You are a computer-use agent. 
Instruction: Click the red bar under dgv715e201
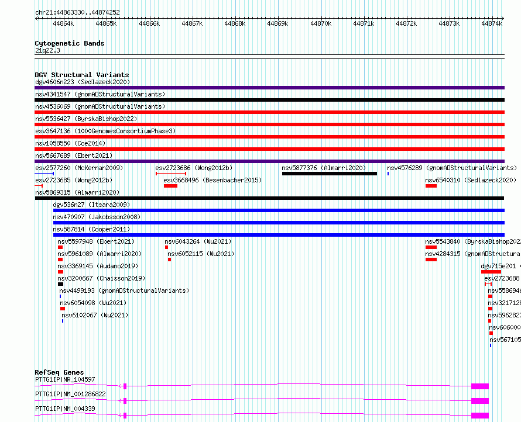tap(491, 272)
